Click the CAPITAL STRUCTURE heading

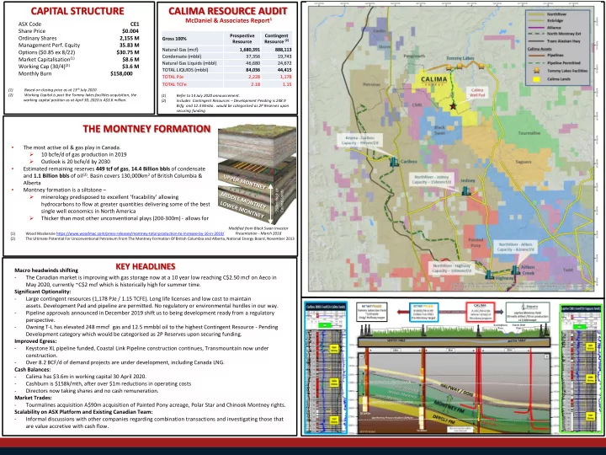(x=77, y=11)
